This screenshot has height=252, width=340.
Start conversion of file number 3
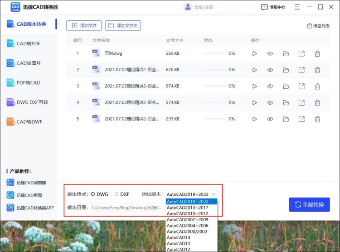click(x=254, y=86)
